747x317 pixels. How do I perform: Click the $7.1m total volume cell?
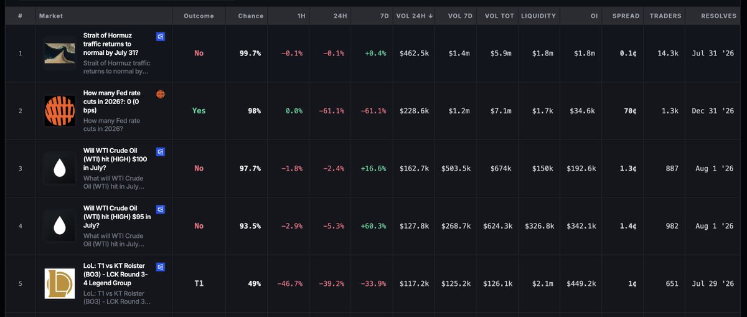(x=500, y=111)
